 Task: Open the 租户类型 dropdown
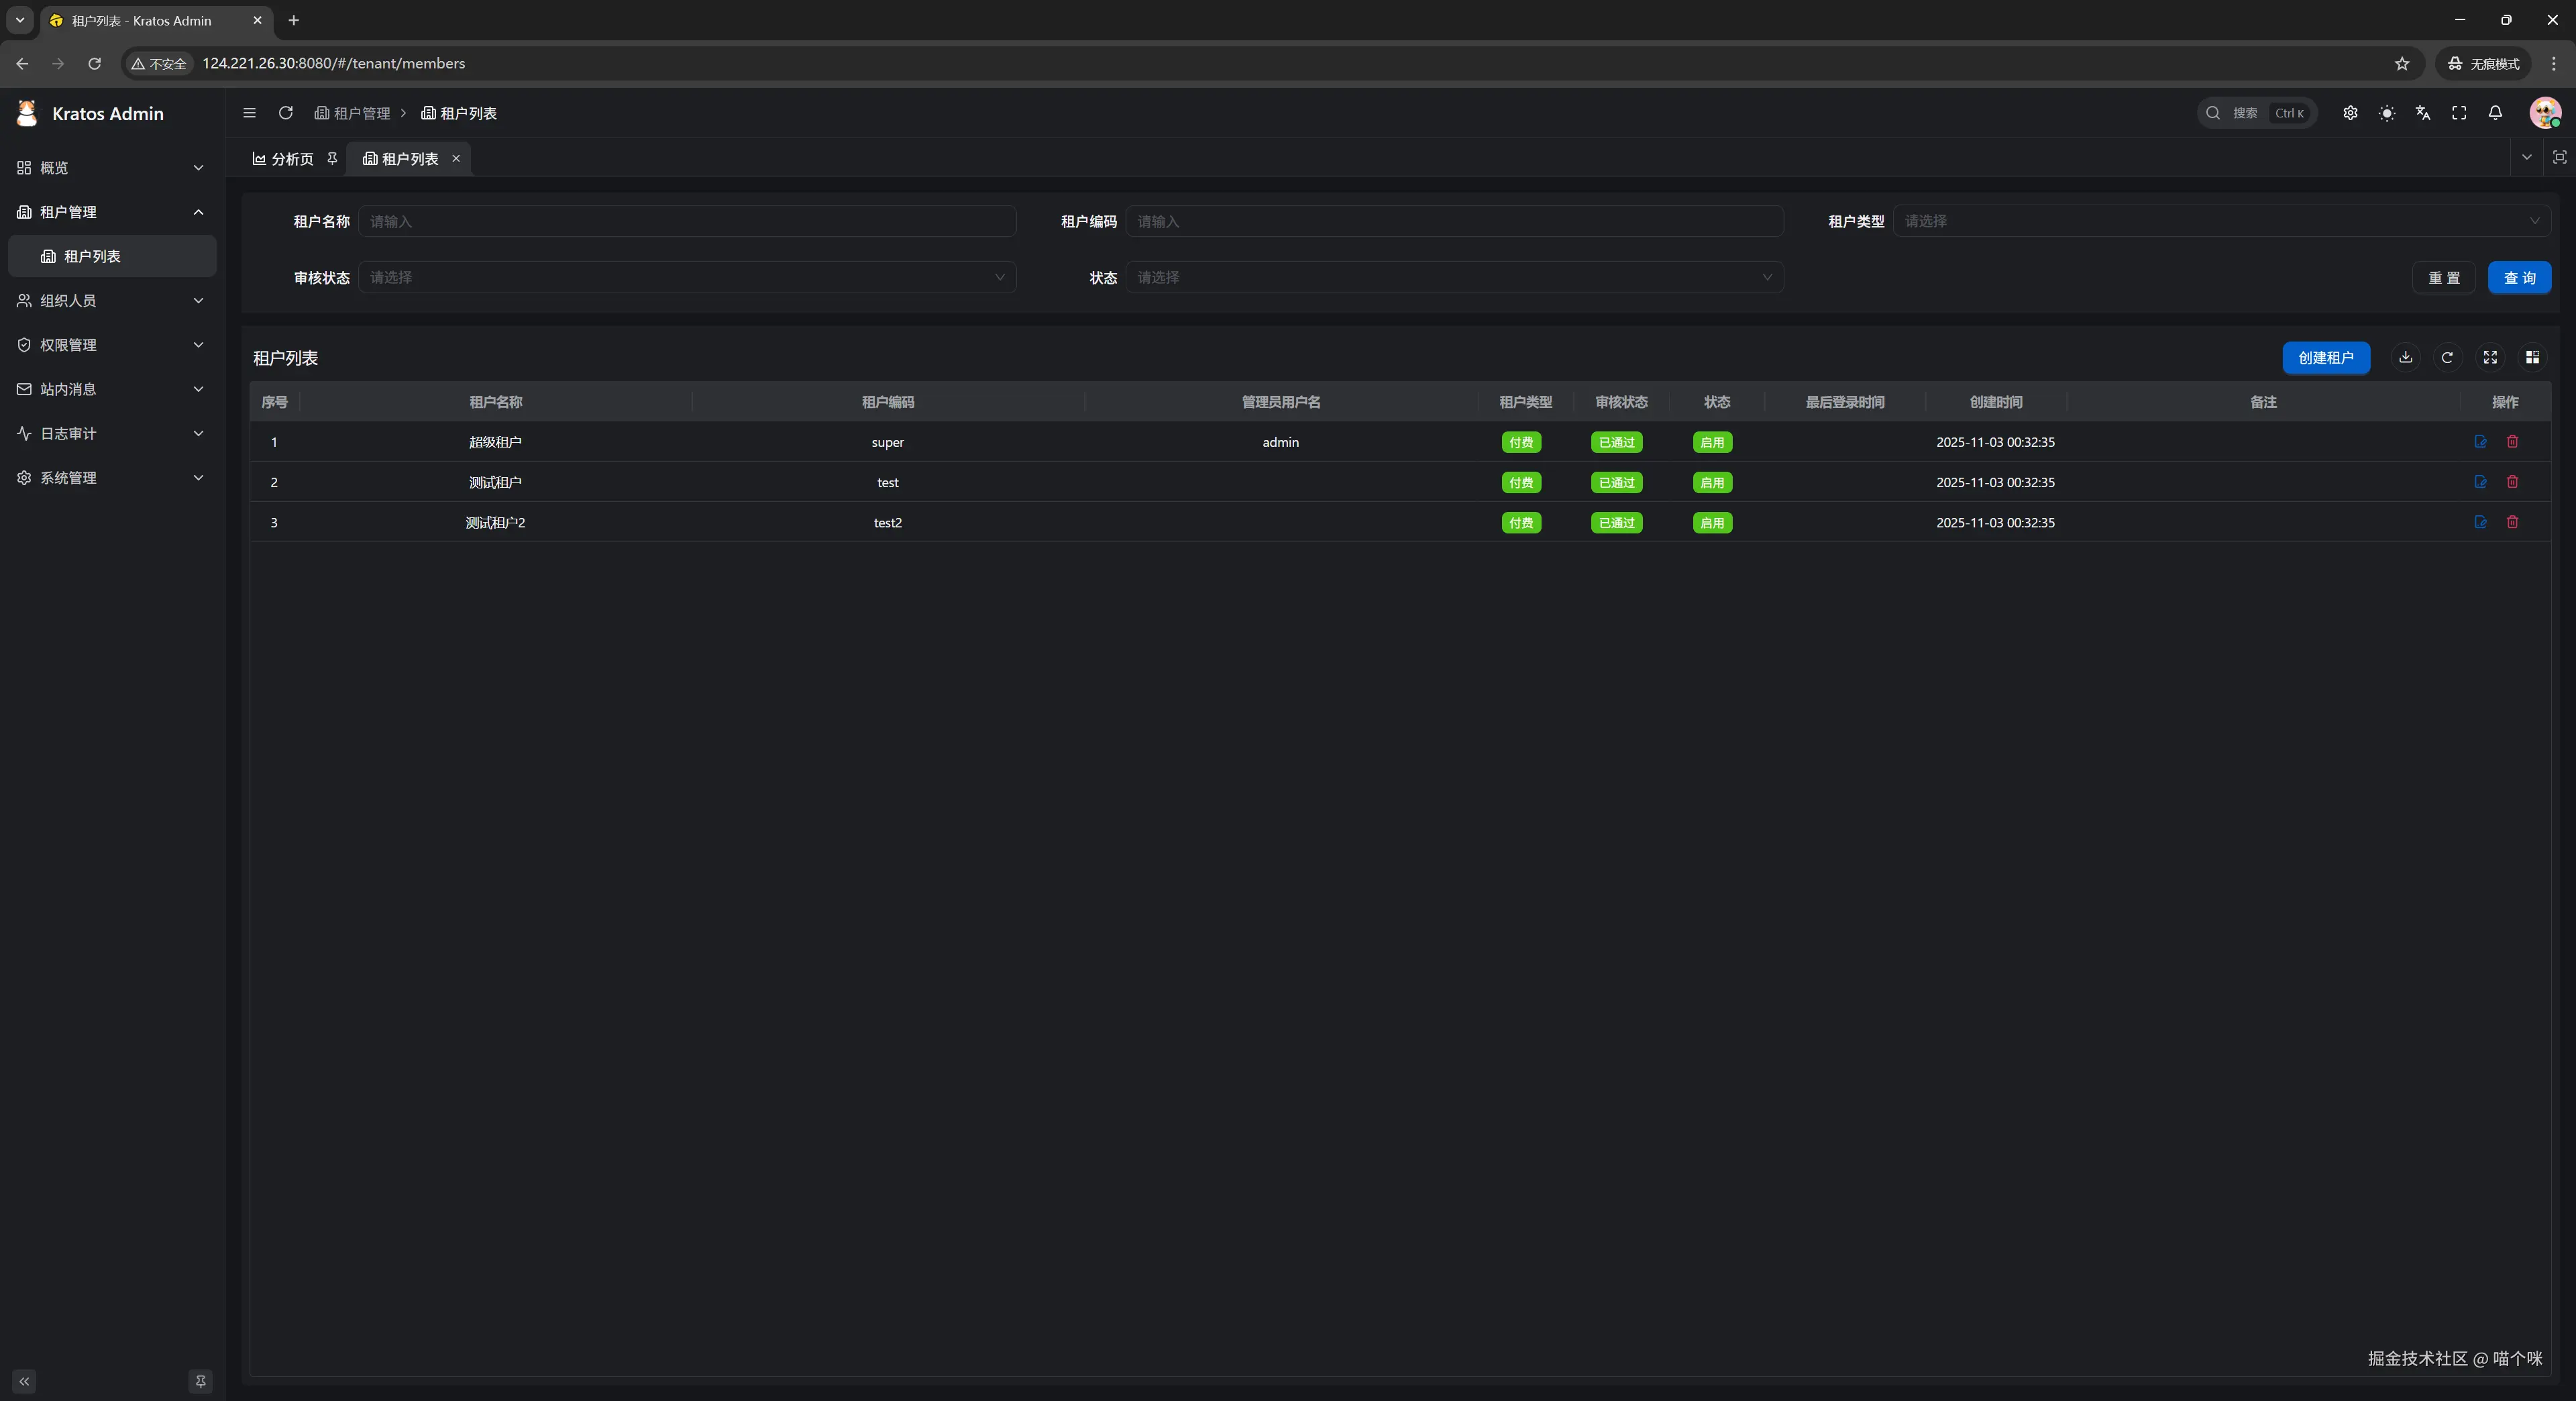click(x=2220, y=221)
